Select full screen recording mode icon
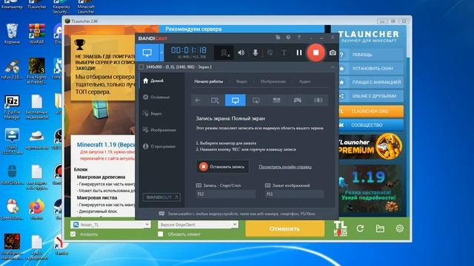The image size is (474, 266). [236, 100]
